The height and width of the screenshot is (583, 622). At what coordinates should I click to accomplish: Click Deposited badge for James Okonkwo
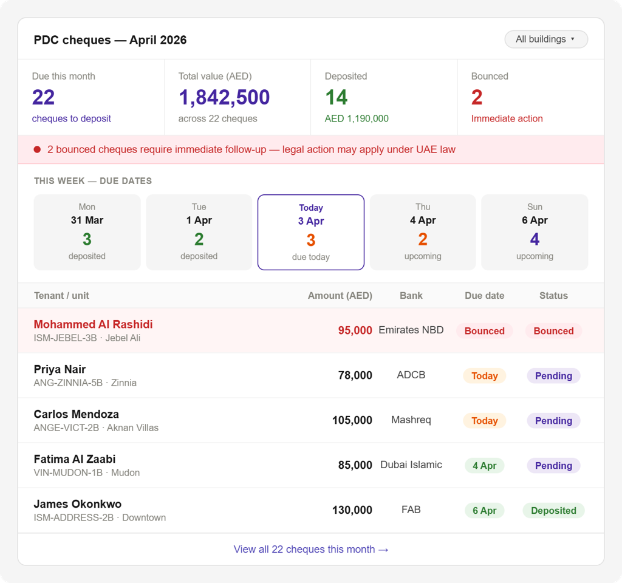click(553, 510)
